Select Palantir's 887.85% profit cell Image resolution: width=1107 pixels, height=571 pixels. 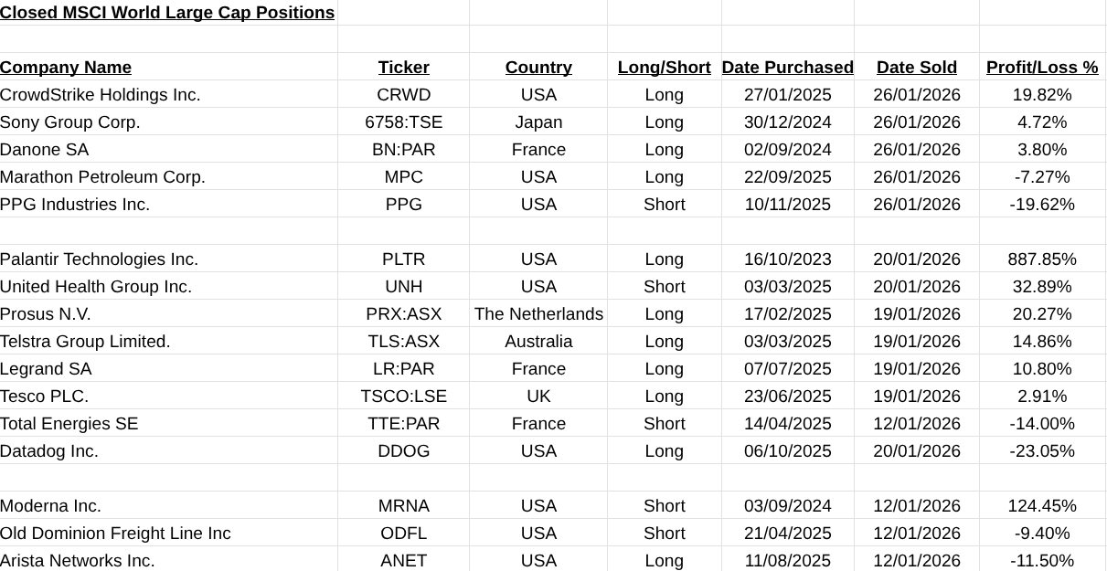point(1042,259)
